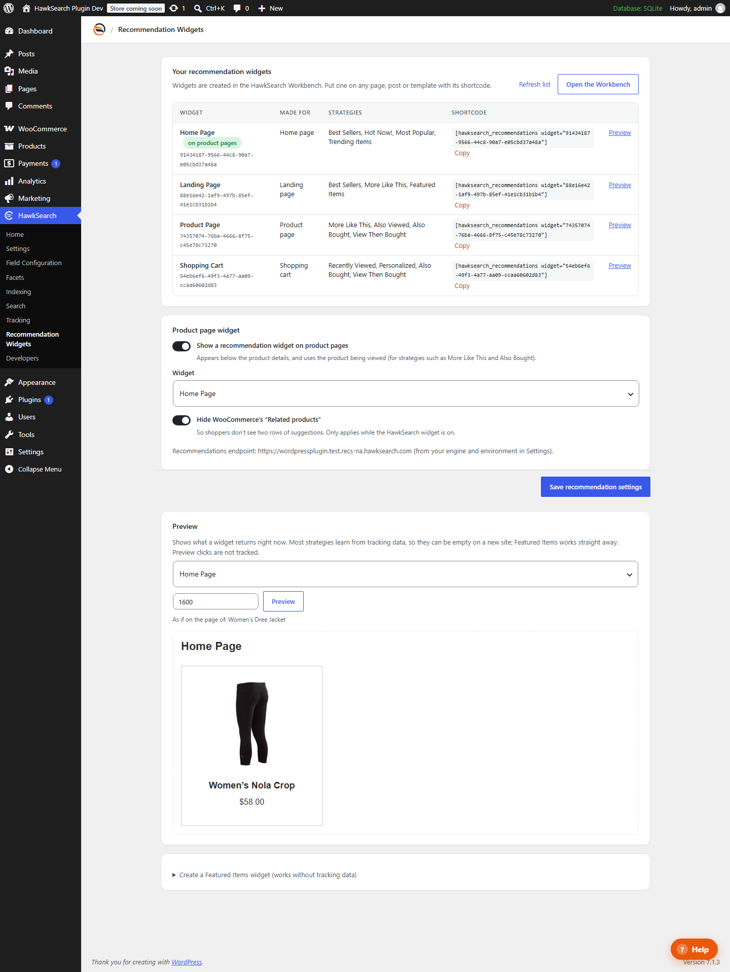This screenshot has width=730, height=972.
Task: Copy the Shopping Cart widget shortcode
Action: tap(462, 286)
